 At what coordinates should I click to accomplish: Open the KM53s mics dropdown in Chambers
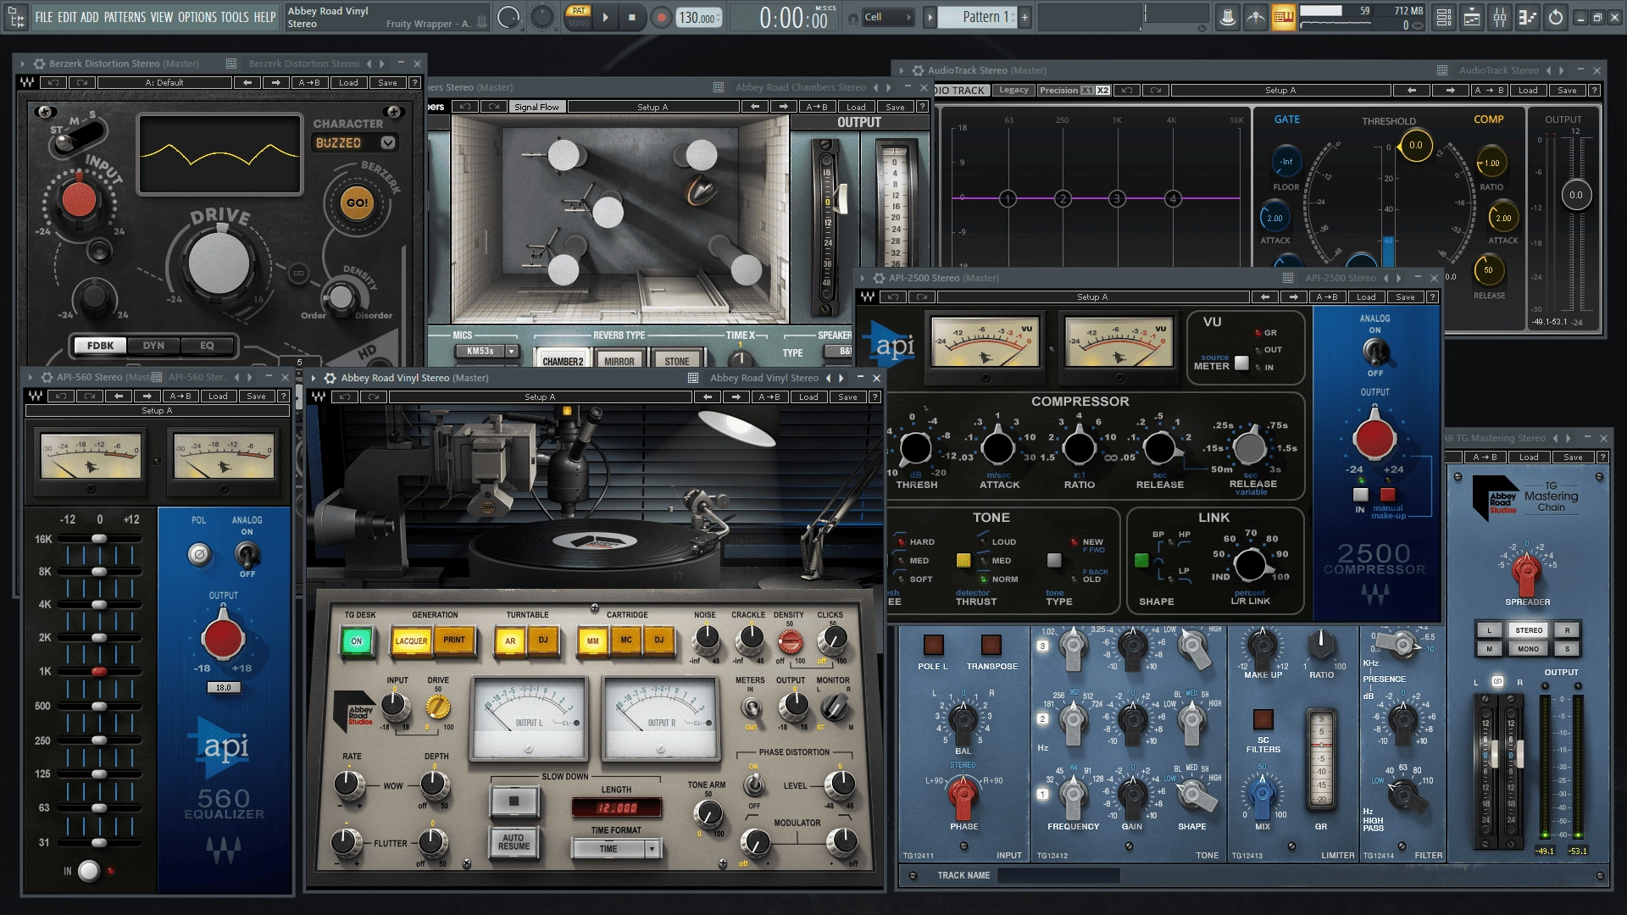click(487, 351)
